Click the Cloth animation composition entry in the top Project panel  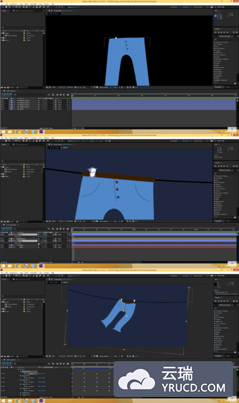pos(13,35)
